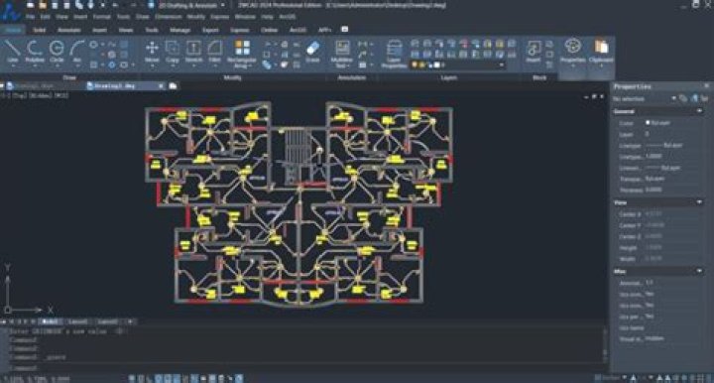714x383 pixels.
Task: Open the workspace selector 2D Drafting & Annotation
Action: tap(190, 5)
